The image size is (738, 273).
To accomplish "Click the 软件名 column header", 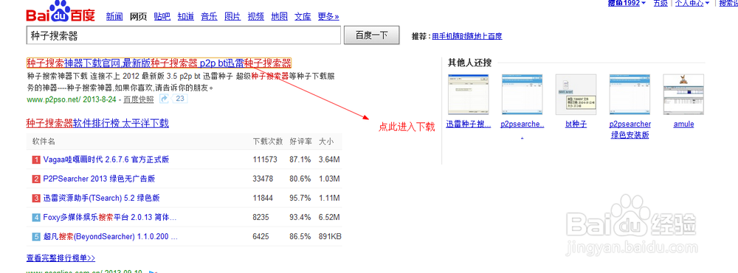I will (44, 141).
